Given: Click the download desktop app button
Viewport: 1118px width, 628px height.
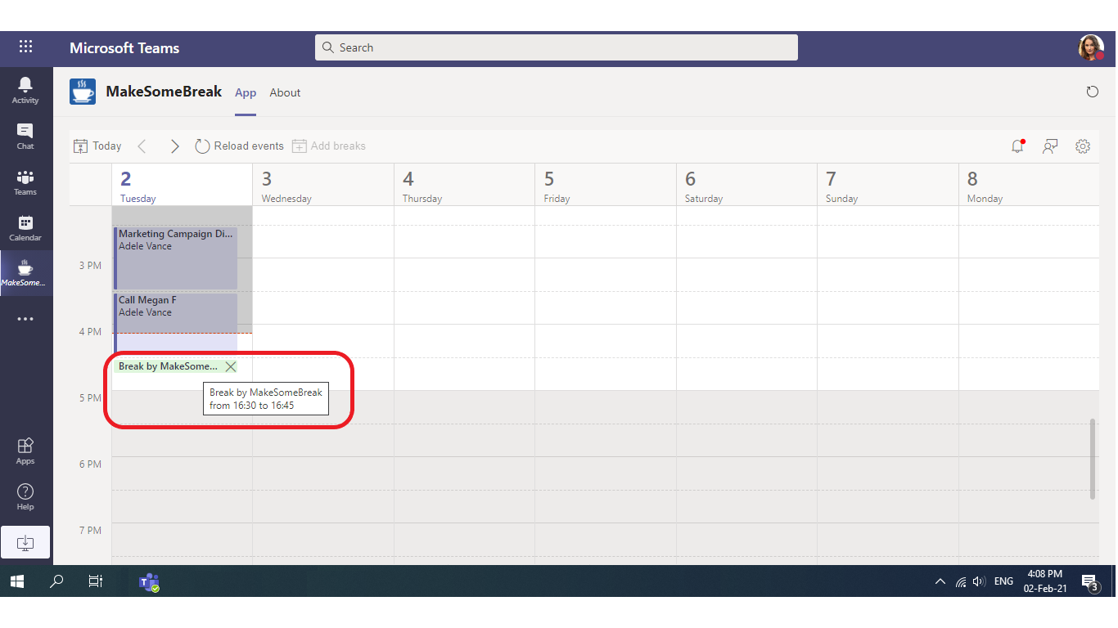Looking at the screenshot, I should [x=25, y=542].
